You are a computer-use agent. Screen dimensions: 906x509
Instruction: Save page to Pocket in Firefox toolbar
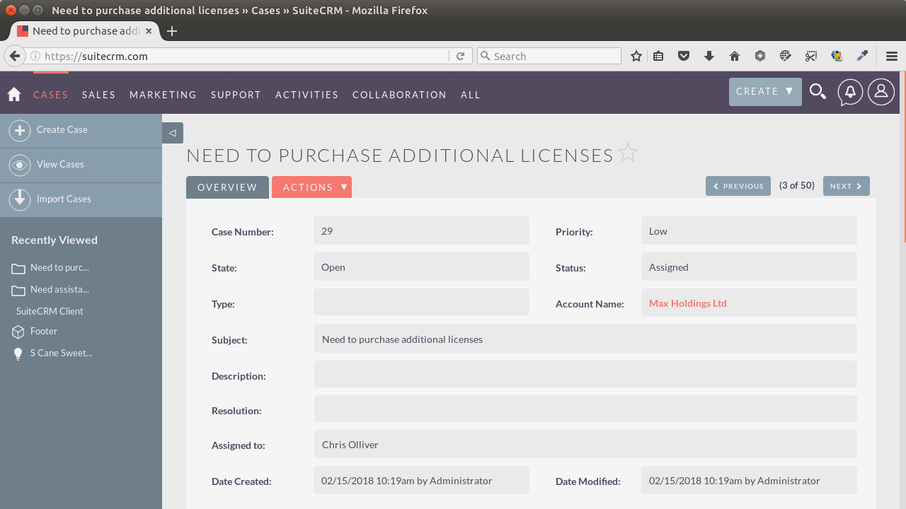coord(684,55)
